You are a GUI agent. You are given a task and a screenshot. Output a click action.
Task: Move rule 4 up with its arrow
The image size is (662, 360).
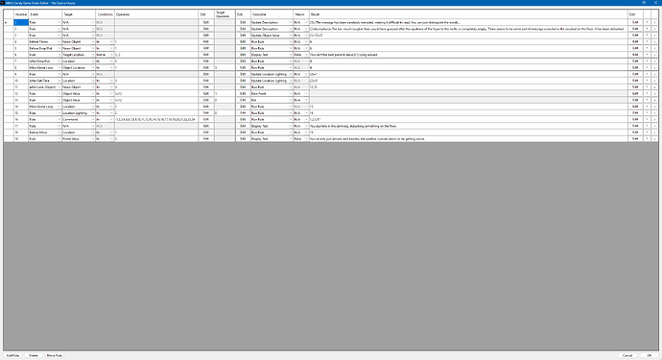647,42
